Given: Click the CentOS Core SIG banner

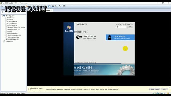Looking at the screenshot, I should [x=104, y=70].
